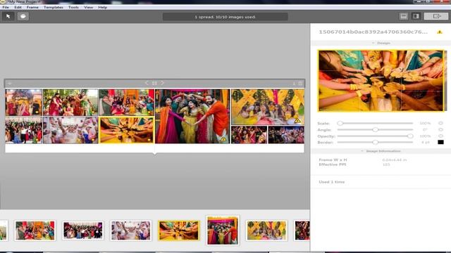This screenshot has height=253, width=451.
Task: Select the orange drapes group frame top row
Action: coord(127,103)
